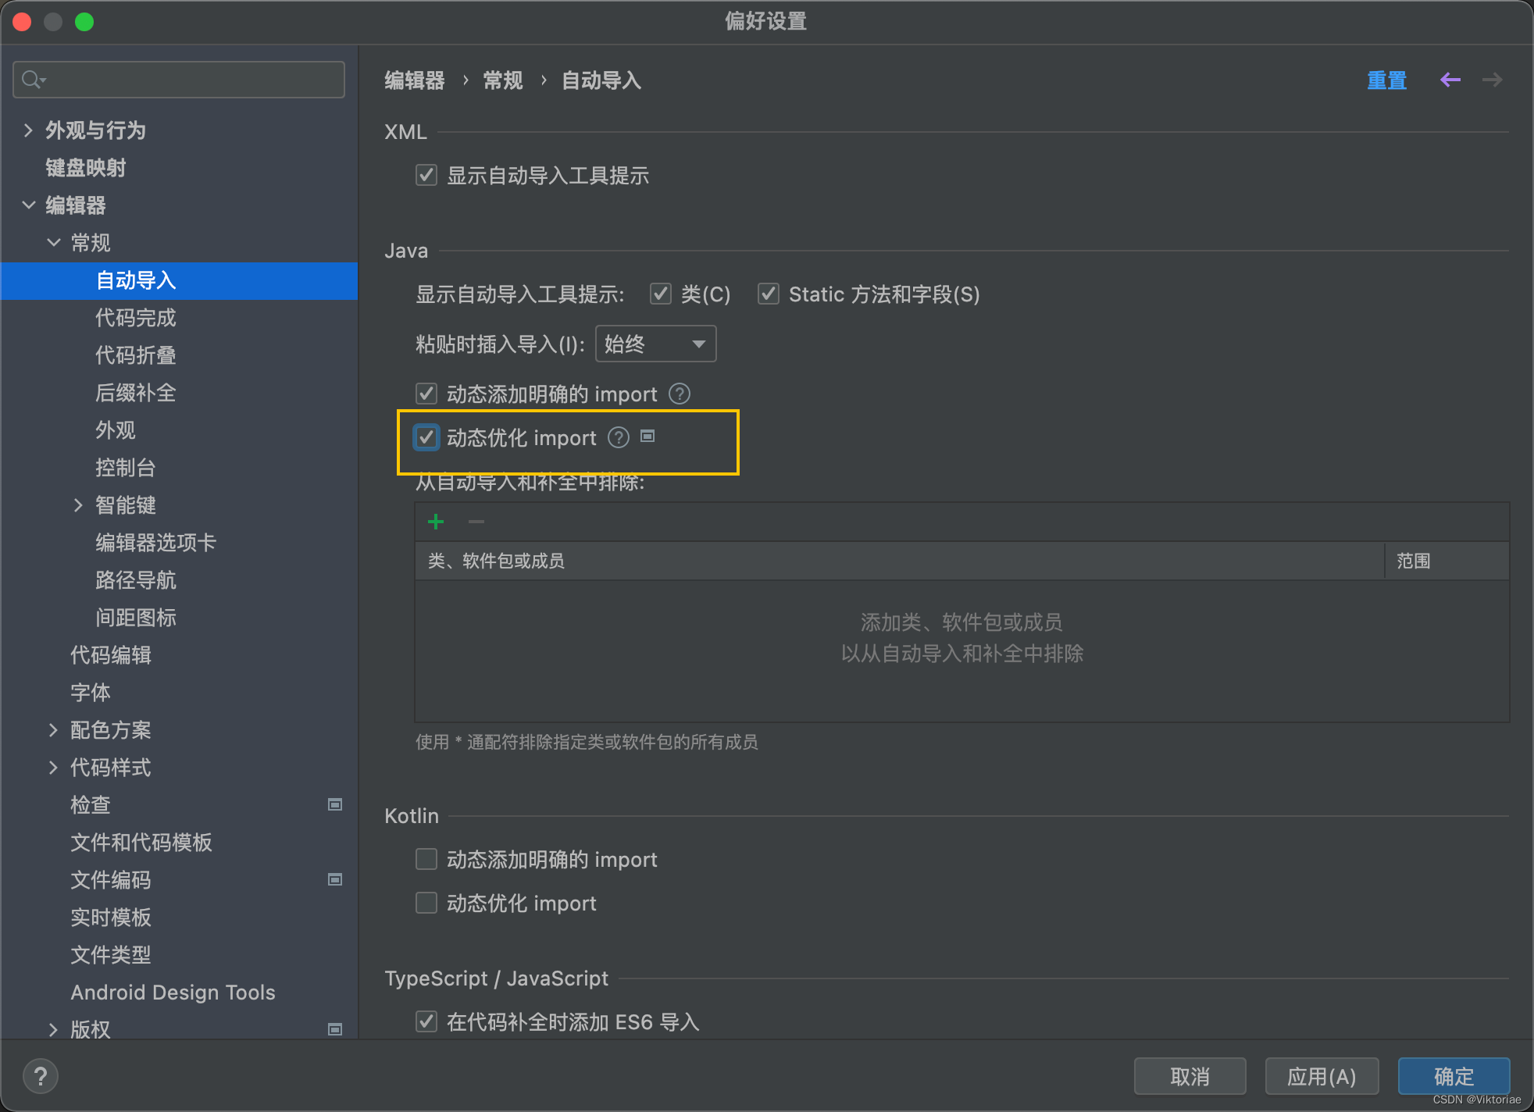Click the search magnifier icon in settings
Viewport: 1534px width, 1112px height.
pyautogui.click(x=34, y=80)
